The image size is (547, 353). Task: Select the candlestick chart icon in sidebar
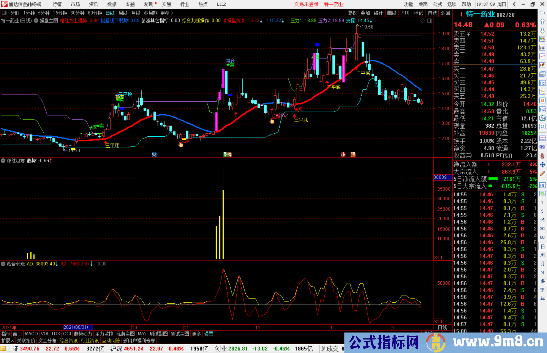click(542, 65)
